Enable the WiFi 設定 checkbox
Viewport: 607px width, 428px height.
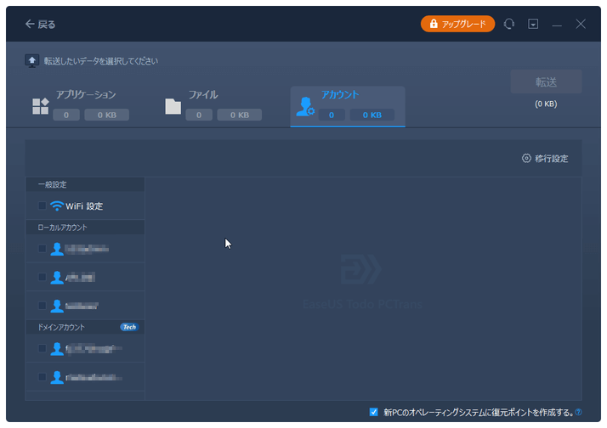43,206
